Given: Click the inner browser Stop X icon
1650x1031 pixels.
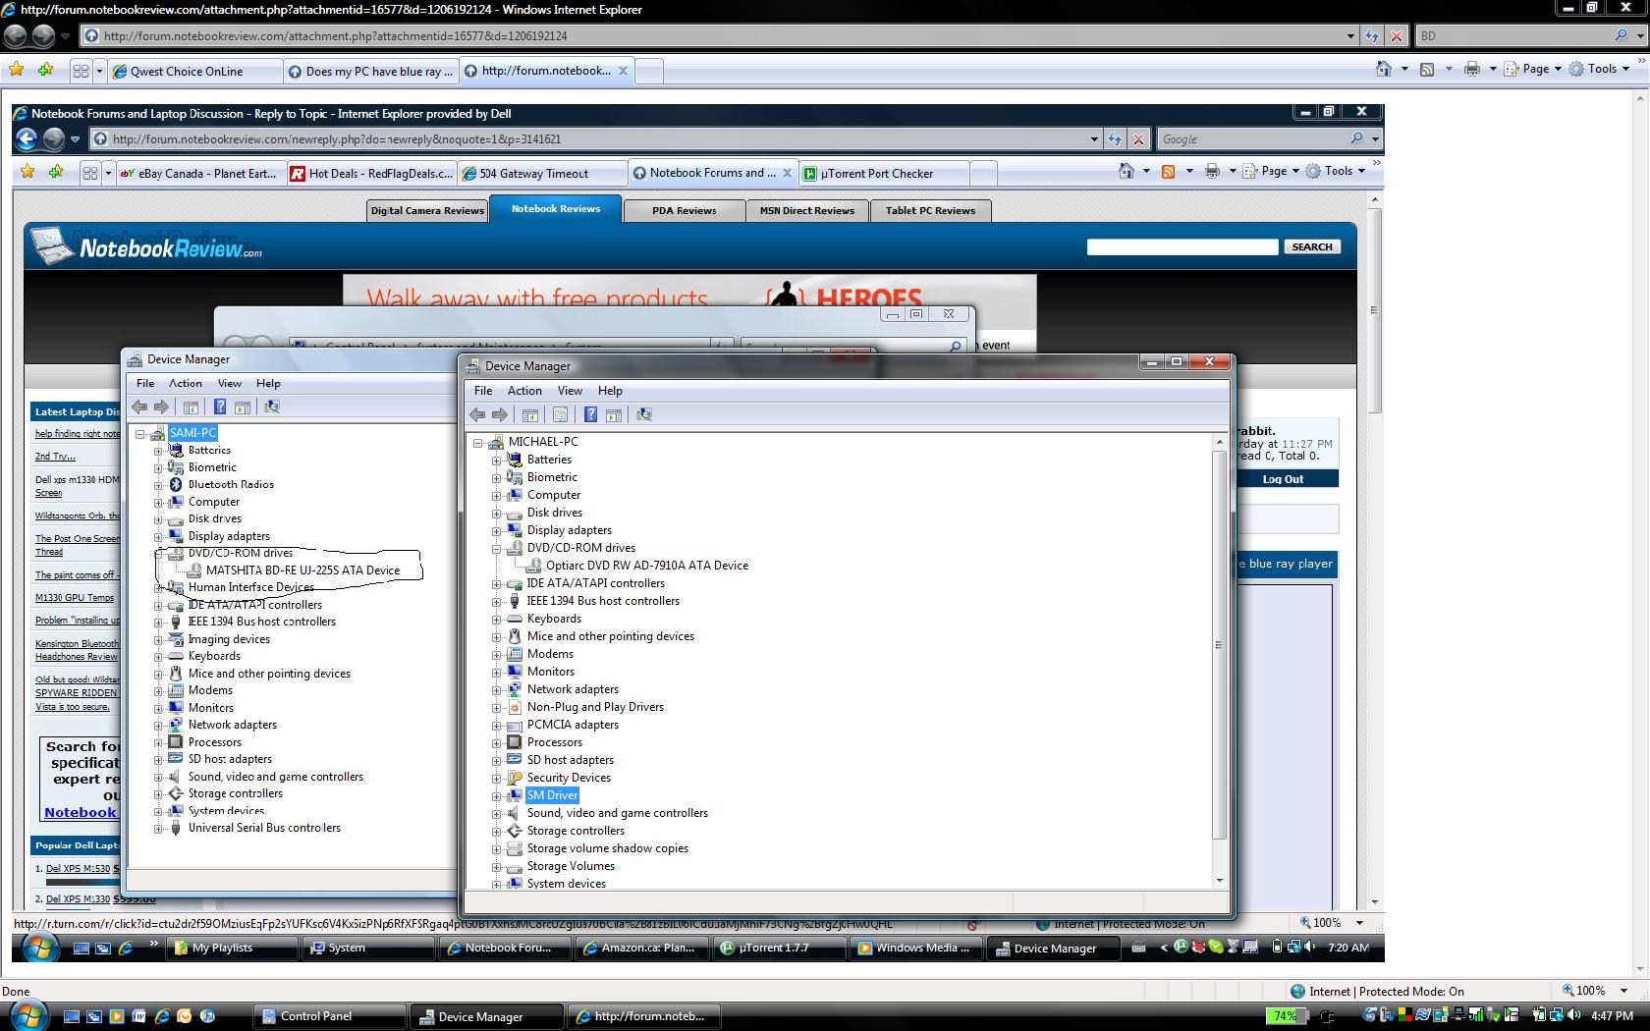Looking at the screenshot, I should click(x=1138, y=139).
